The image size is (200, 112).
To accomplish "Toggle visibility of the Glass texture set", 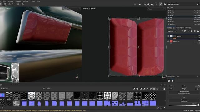I will tap(168, 11).
